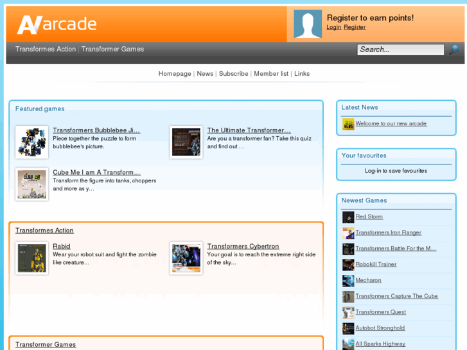Open the Transformers Cybertron title link
This screenshot has width=467, height=350.
(x=243, y=246)
